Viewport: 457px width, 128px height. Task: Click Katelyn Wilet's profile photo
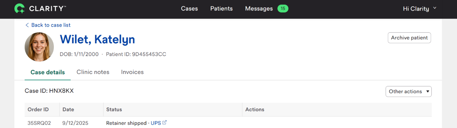pyautogui.click(x=39, y=47)
